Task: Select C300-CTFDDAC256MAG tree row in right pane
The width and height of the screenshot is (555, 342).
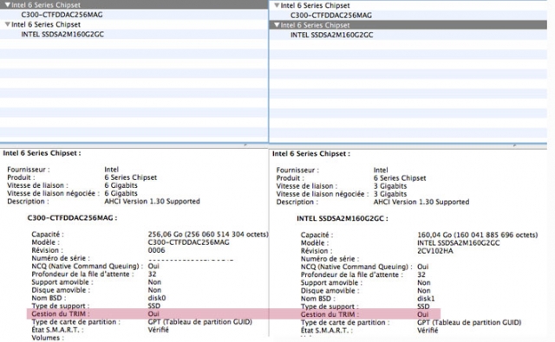Action: pos(408,16)
